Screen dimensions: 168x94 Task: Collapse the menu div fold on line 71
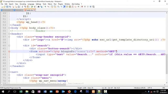pos(9,78)
